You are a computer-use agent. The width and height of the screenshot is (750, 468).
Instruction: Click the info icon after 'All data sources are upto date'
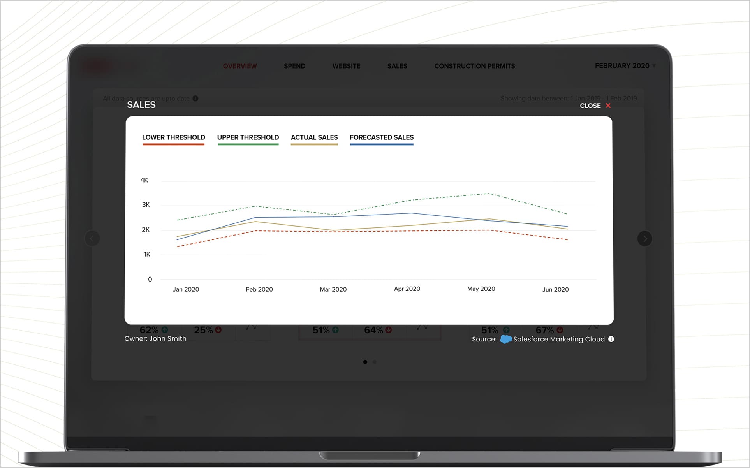195,99
